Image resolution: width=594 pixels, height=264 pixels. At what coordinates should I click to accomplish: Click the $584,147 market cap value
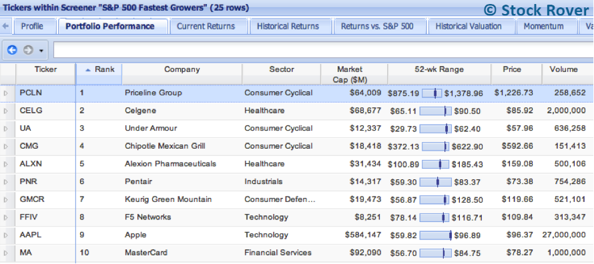click(363, 235)
